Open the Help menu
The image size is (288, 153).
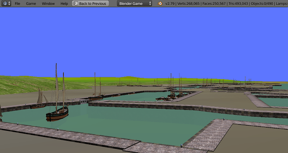(64, 3)
